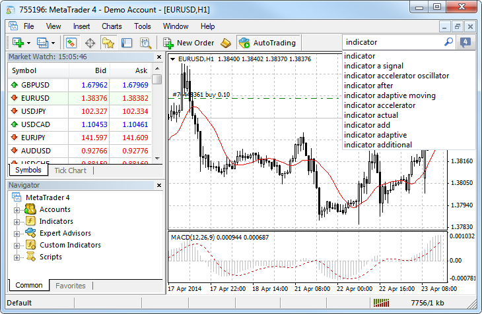Toggle the AutoTrading button

click(x=267, y=43)
